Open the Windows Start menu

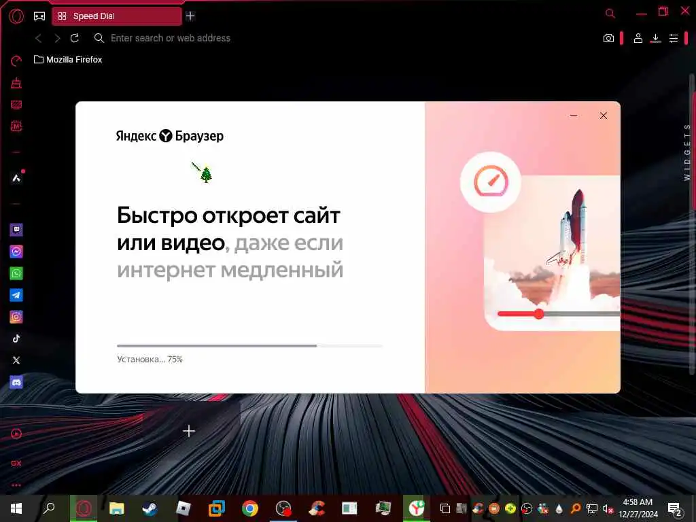(16, 508)
